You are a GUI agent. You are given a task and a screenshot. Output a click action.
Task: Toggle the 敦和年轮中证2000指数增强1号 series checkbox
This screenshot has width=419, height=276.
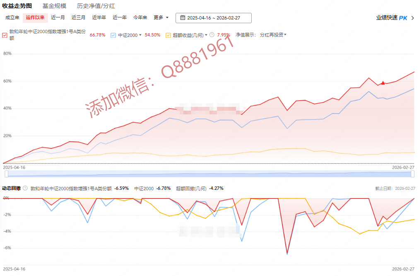[x=5, y=35]
